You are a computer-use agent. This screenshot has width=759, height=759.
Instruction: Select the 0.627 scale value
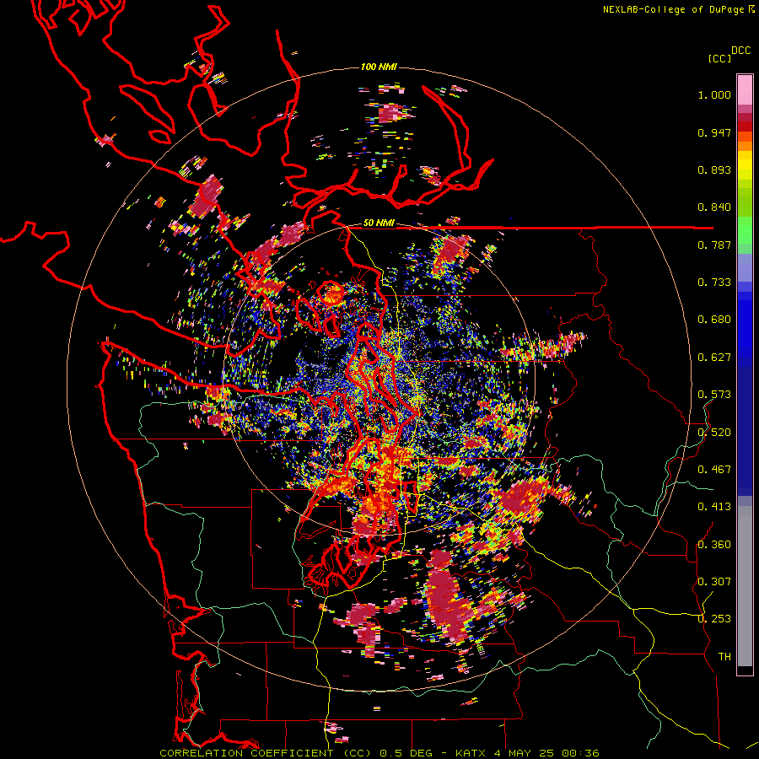[x=714, y=358]
